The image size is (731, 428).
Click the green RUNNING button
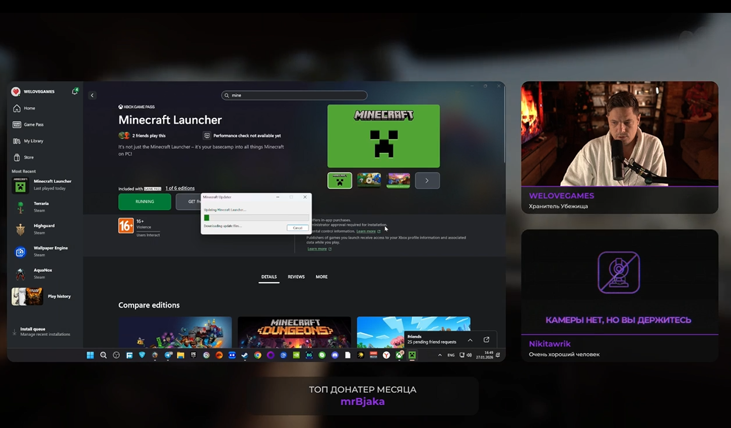click(x=144, y=201)
